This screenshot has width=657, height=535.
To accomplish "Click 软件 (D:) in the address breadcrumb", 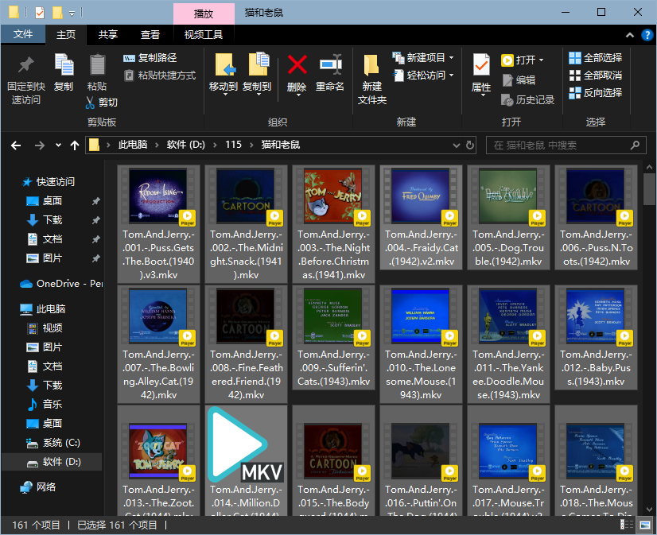I will point(185,145).
